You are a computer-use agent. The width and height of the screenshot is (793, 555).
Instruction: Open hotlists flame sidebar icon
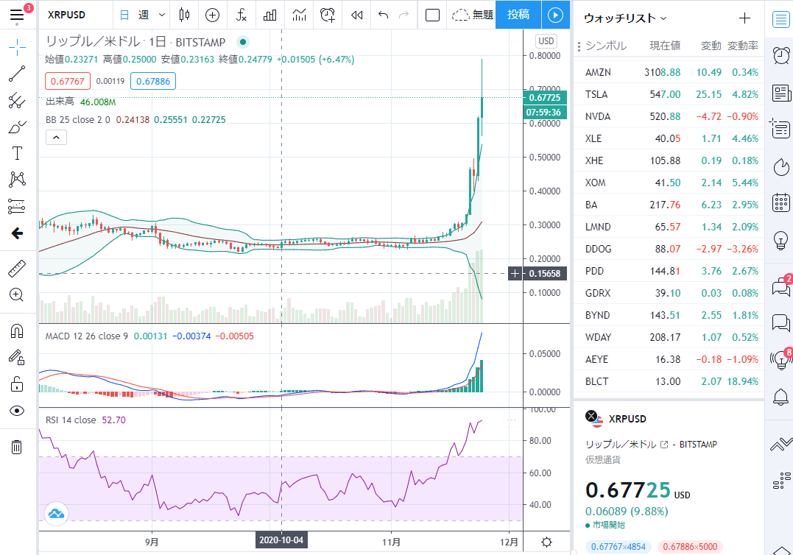pos(781,166)
